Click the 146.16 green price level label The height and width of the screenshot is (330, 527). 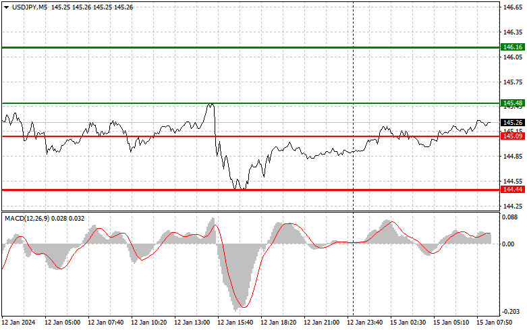(x=513, y=47)
